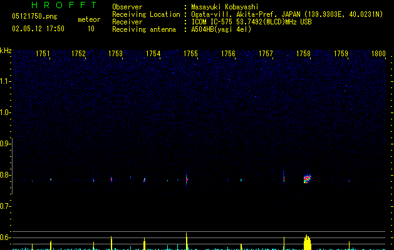Click the 0.9 kHz axis label
This screenshot has width=394, height=250.
(x=5, y=144)
